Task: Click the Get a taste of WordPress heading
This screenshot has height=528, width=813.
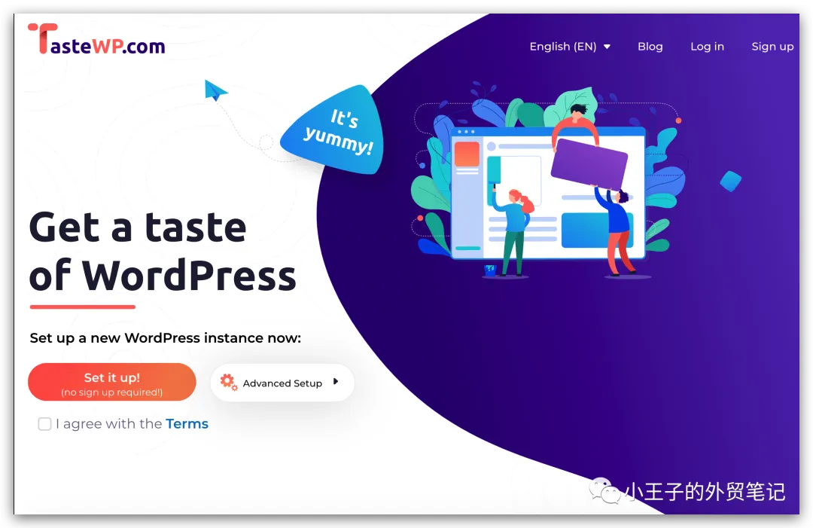Action: click(x=163, y=251)
